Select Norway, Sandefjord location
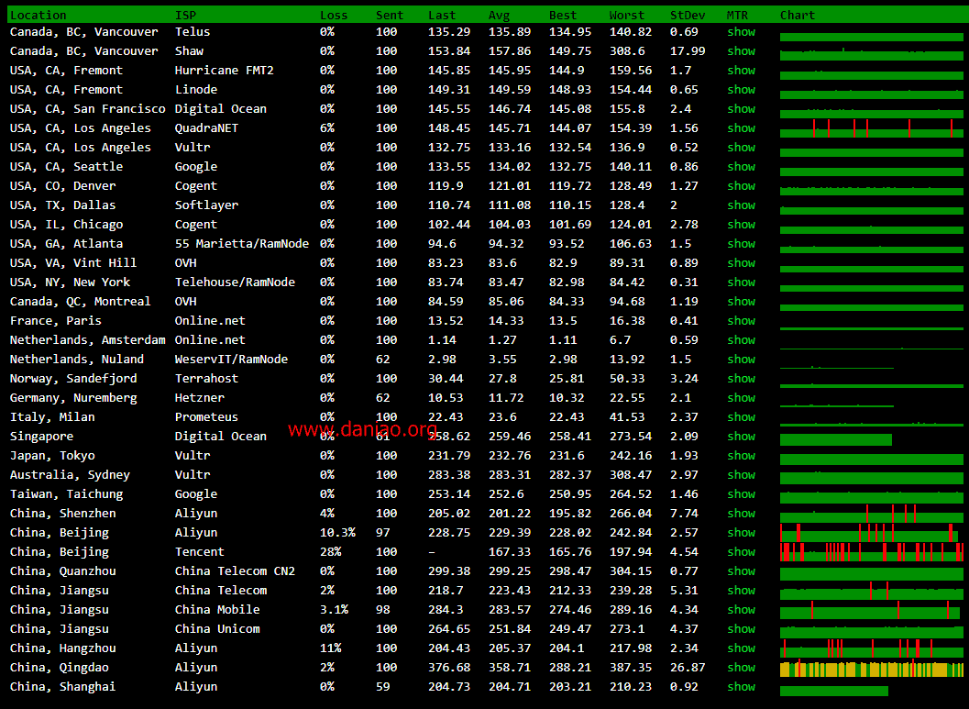This screenshot has width=969, height=709. click(73, 378)
